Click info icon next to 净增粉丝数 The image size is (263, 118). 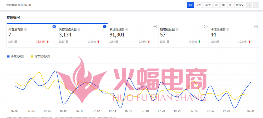click(227, 29)
